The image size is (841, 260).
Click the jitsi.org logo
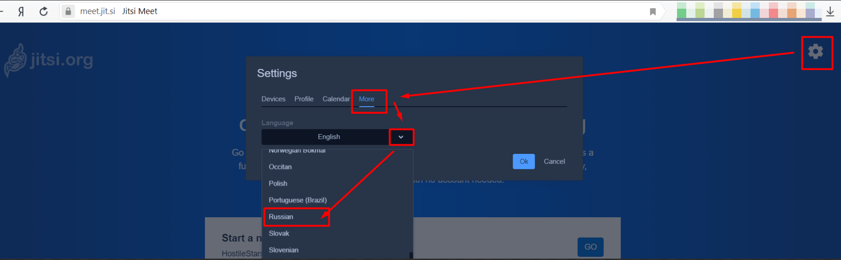click(49, 60)
